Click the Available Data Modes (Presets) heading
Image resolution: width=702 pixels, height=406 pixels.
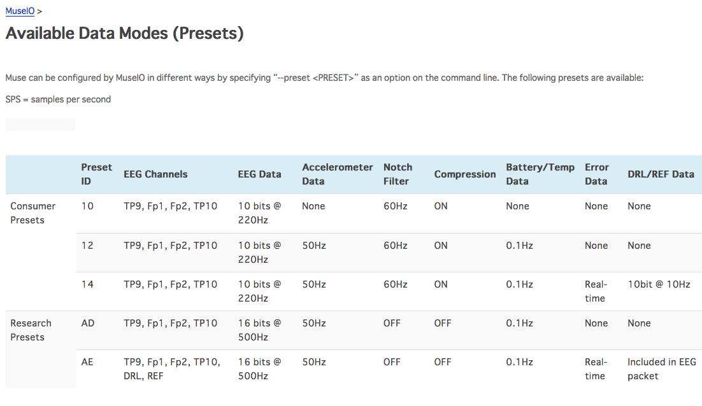[124, 33]
